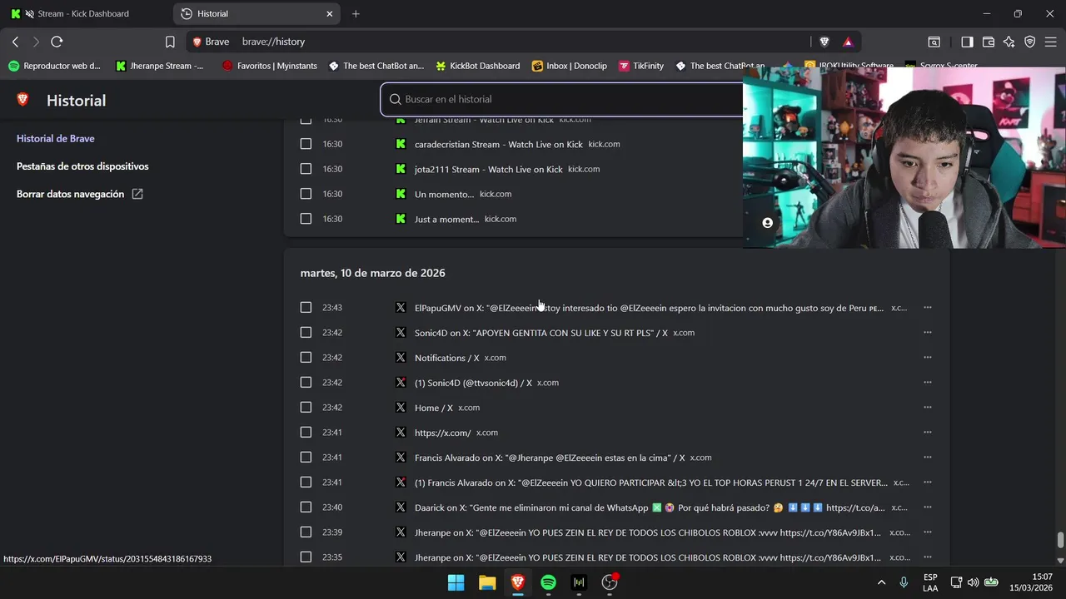Viewport: 1066px width, 599px height.
Task: Open the Brave Wallet icon
Action: tap(989, 42)
